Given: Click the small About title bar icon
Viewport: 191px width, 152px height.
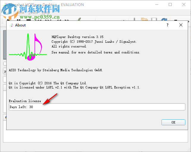Looking at the screenshot, I should point(11,25).
